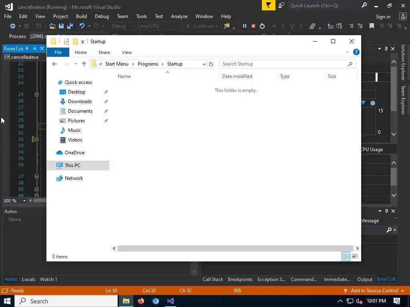Click the pin icon on Form1.cs tab

34,48
